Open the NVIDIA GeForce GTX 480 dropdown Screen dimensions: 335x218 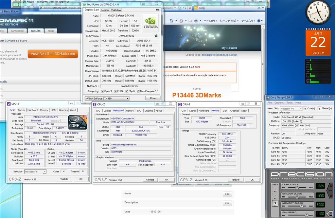pos(107,98)
